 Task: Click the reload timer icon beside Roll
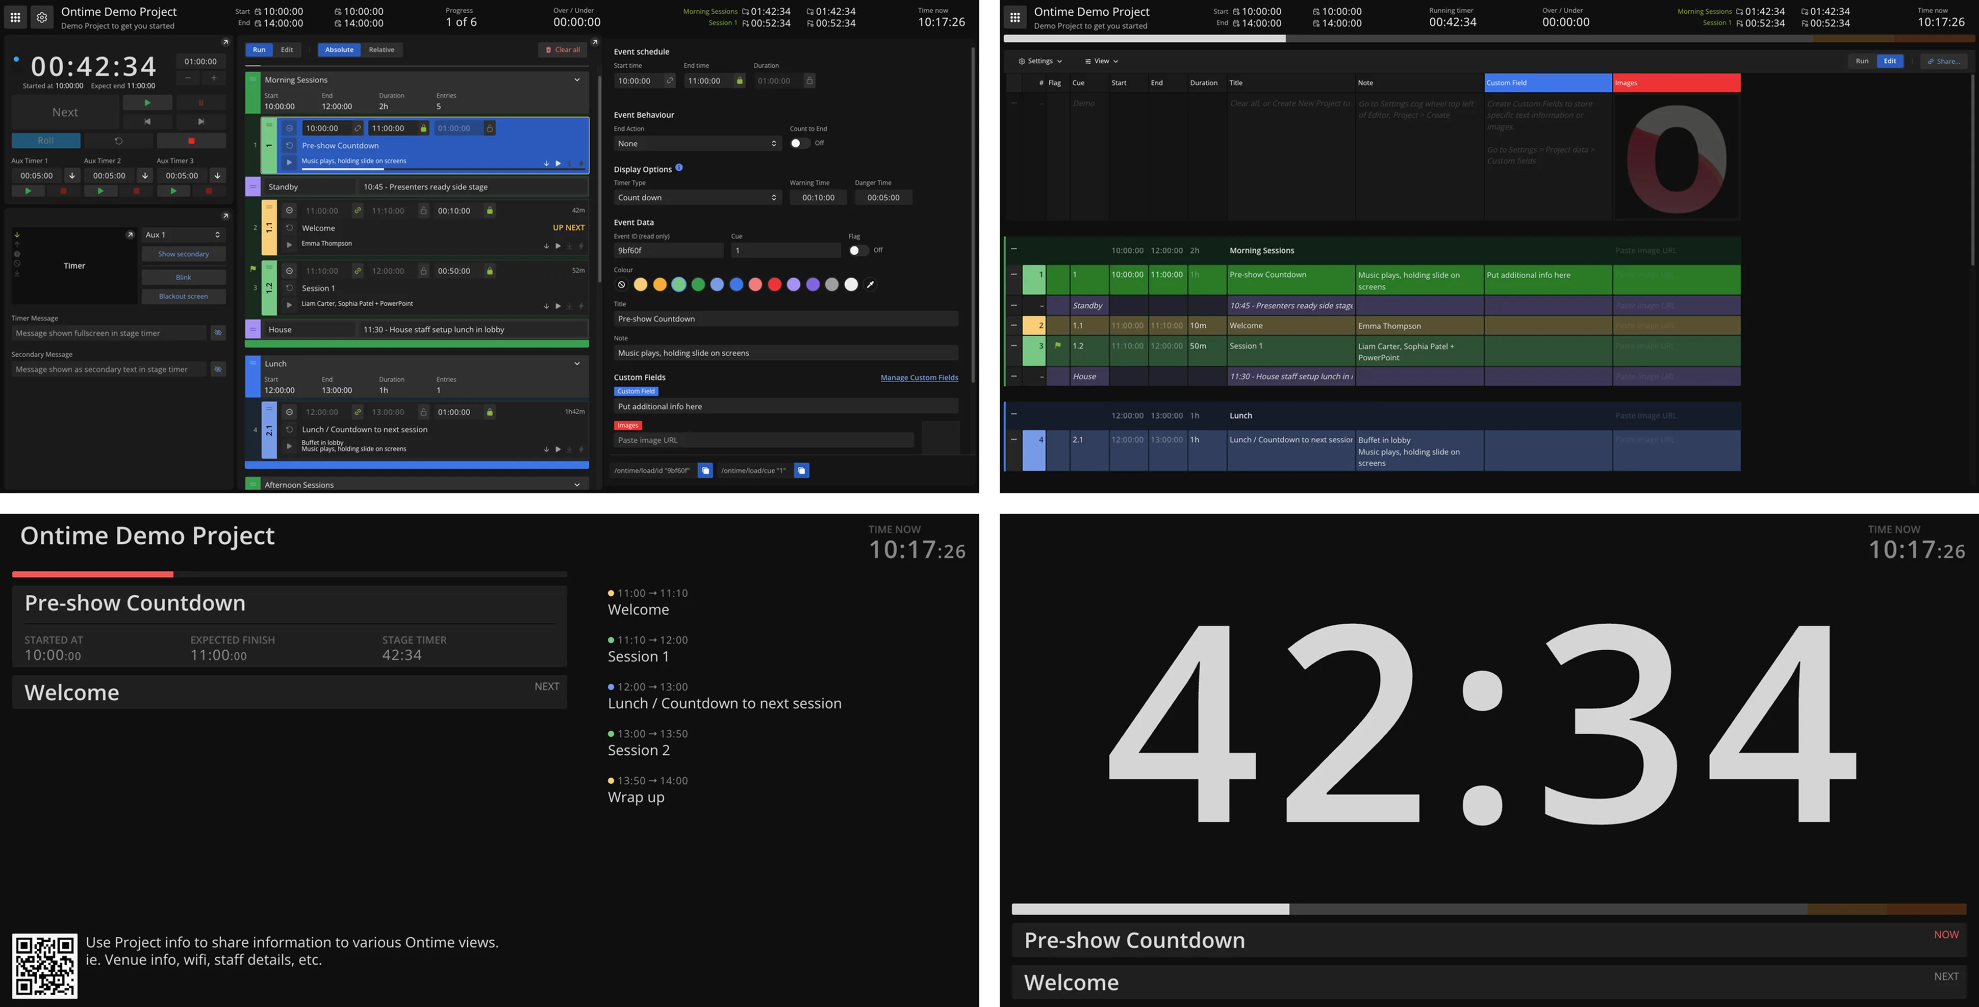118,141
